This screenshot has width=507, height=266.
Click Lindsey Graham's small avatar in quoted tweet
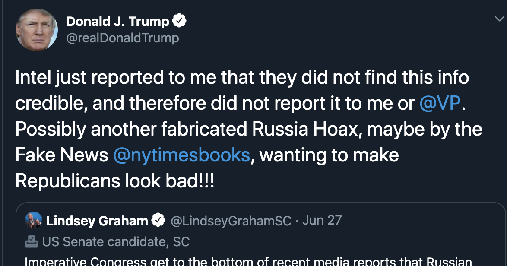(34, 221)
